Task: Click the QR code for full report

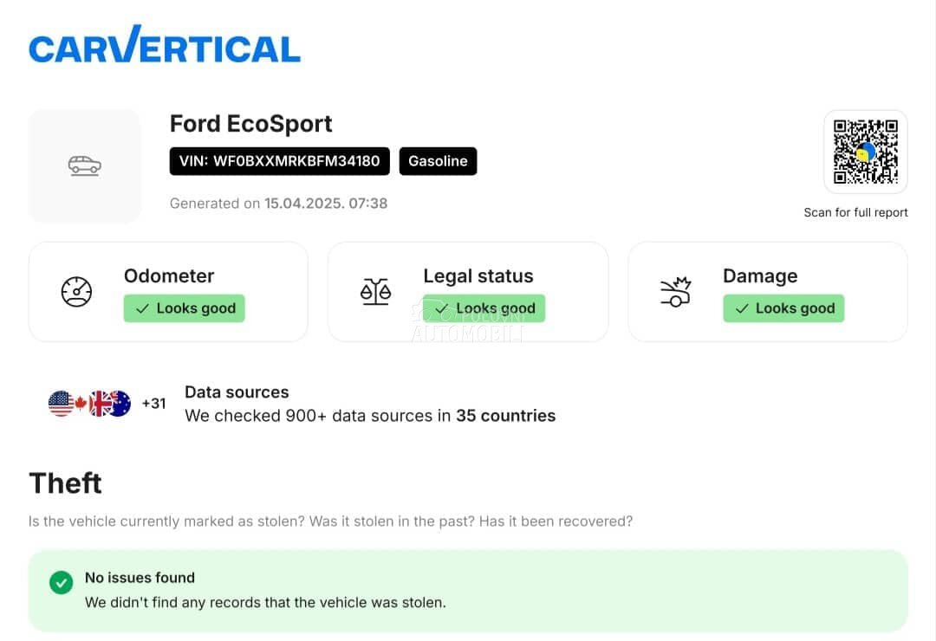Action: pos(865,152)
